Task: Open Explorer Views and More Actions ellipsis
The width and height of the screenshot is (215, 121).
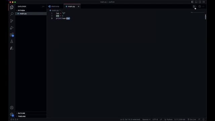Action: tap(43, 6)
